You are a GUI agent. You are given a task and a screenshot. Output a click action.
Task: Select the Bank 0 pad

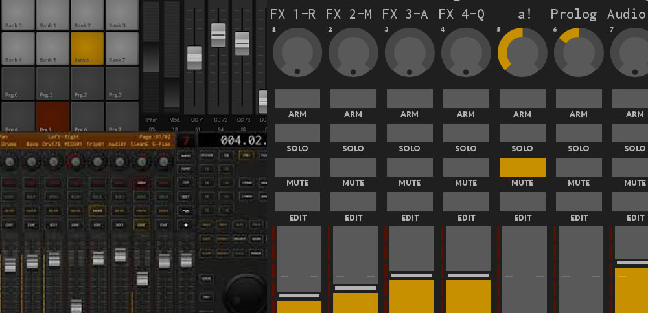(x=17, y=15)
